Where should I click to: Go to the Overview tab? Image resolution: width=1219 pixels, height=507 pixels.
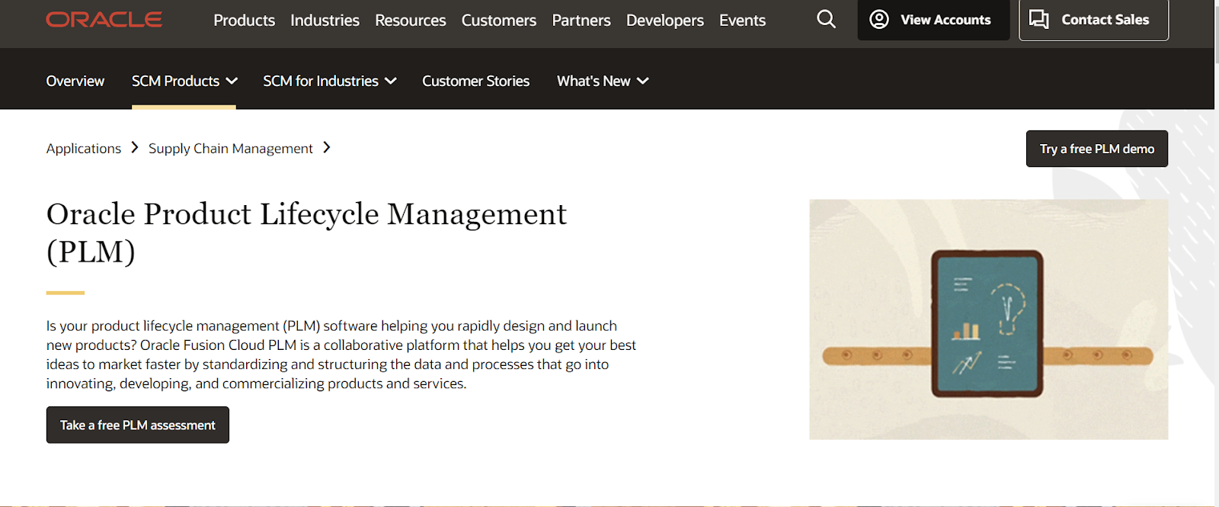[75, 81]
